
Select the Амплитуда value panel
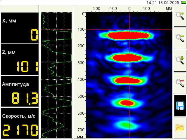(20, 91)
